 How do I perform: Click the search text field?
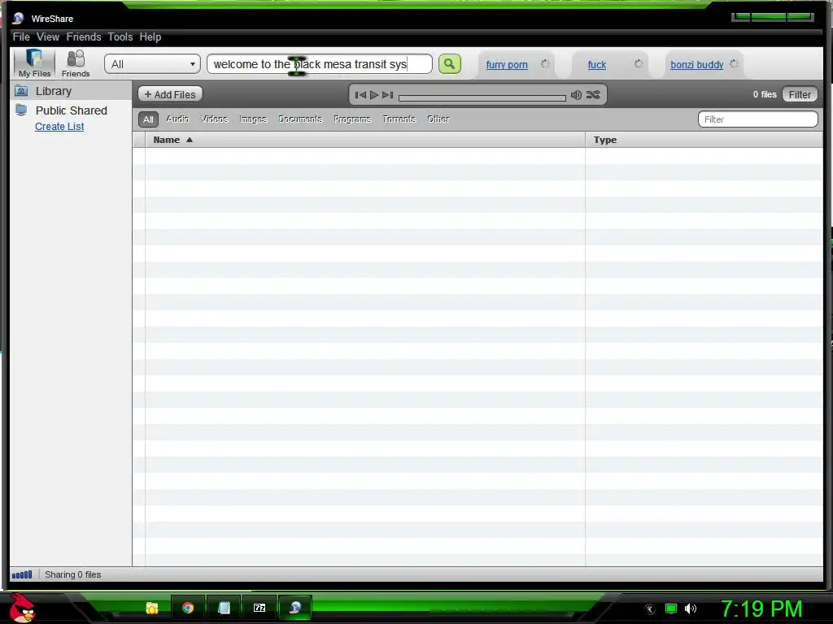[319, 64]
